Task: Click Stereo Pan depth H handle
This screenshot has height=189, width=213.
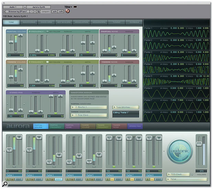Action: click(x=60, y=96)
